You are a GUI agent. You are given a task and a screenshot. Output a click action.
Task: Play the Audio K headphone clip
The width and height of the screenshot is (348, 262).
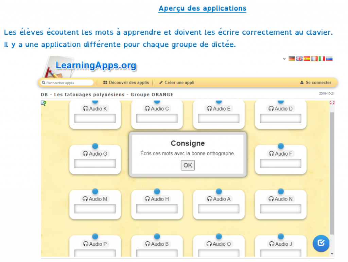point(95,109)
